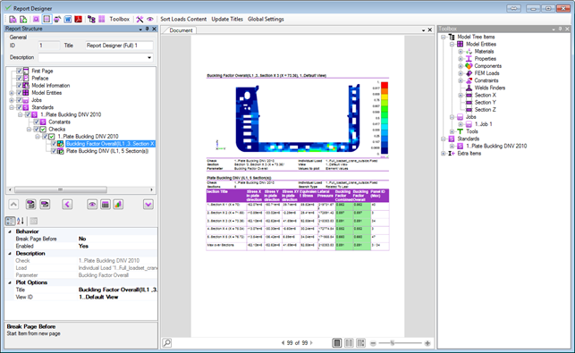
Task: Click the Break Page Before value field
Action: tap(117, 239)
